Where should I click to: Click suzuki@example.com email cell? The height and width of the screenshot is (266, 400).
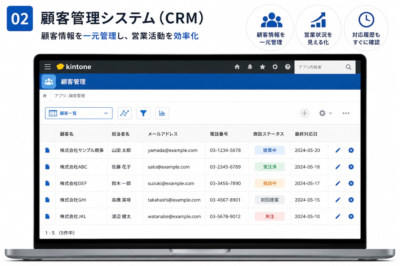click(x=171, y=183)
